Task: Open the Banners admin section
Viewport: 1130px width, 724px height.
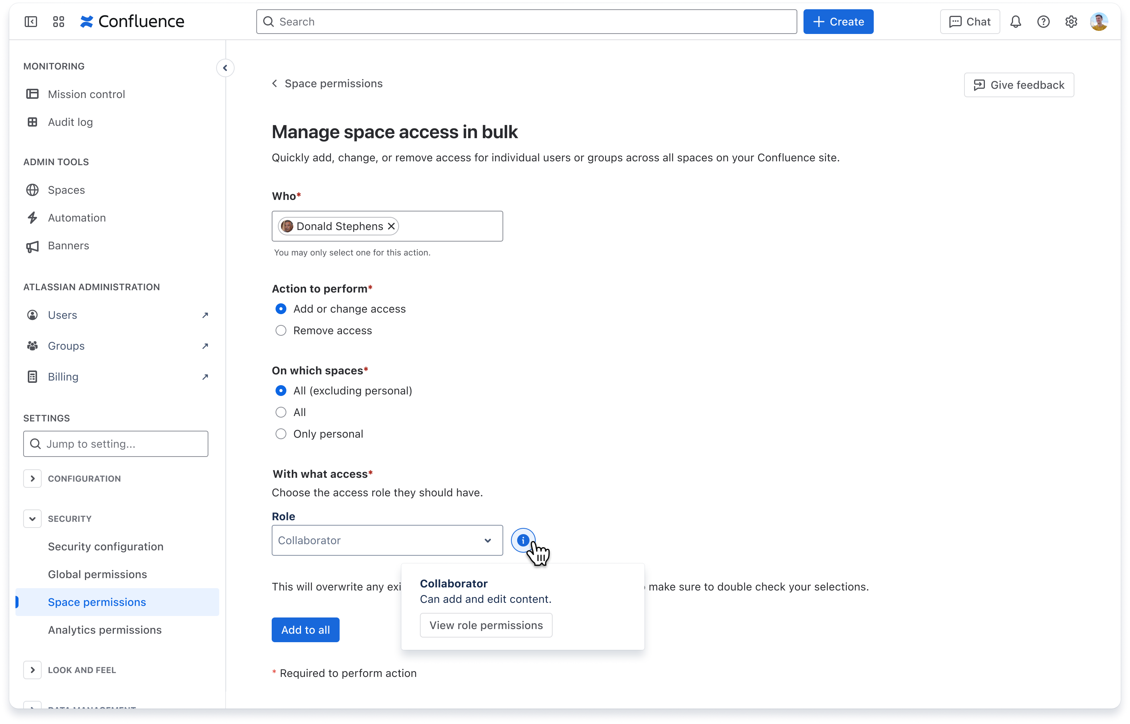Action: pyautogui.click(x=68, y=245)
